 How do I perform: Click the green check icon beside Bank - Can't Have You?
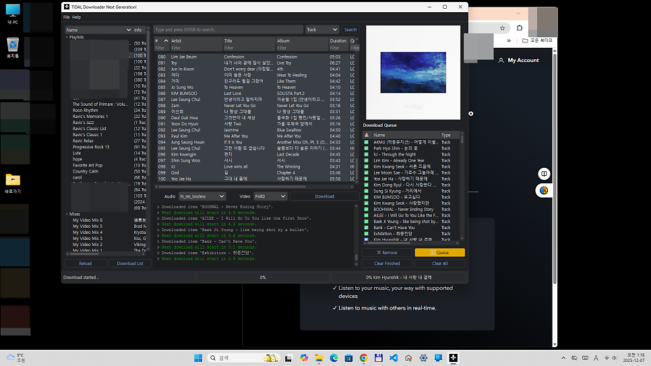pos(366,228)
